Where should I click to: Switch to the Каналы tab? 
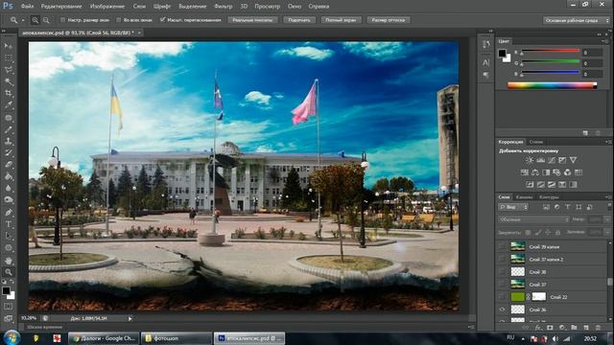[x=525, y=196]
